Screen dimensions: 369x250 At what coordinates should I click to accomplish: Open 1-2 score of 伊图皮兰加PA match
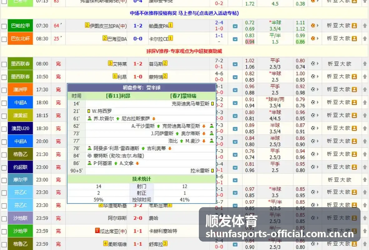click(x=138, y=26)
